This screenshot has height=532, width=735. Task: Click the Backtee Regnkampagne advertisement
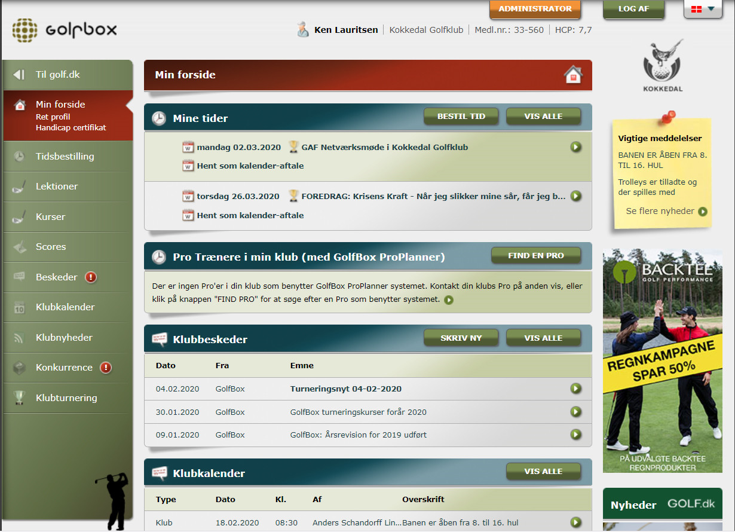[663, 361]
